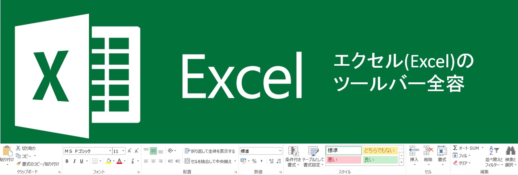Click the decrease decimal places icon

tap(279, 161)
